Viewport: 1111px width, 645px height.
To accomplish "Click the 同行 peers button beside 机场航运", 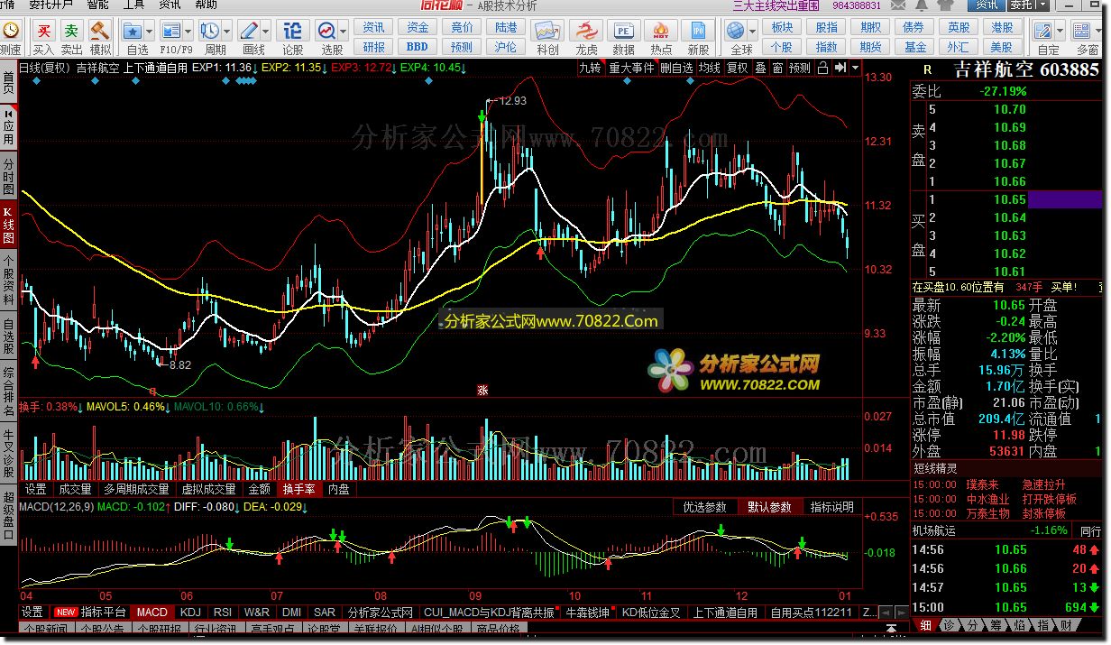I will point(1090,531).
